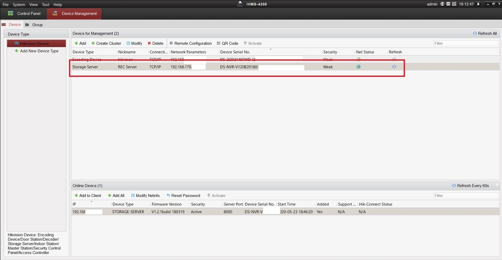Click the N/A value under Hik-Connect Status
The width and height of the screenshot is (502, 260).
pos(362,212)
